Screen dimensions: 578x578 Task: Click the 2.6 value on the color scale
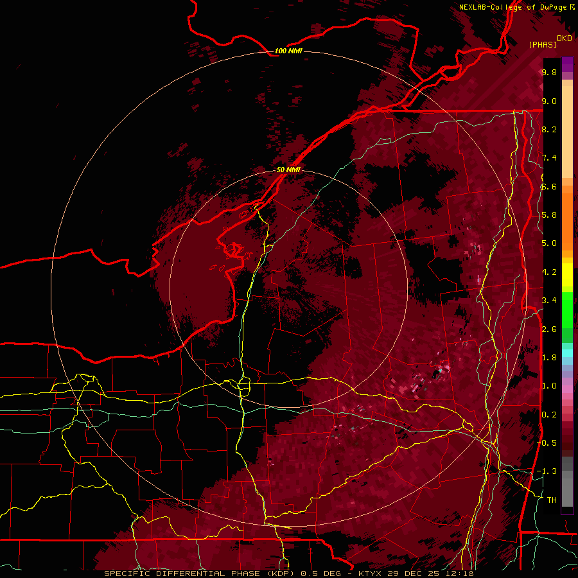pos(549,329)
